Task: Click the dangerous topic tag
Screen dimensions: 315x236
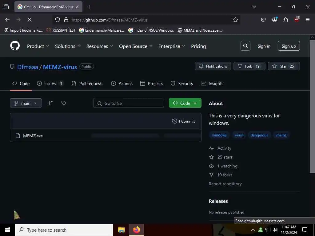Action: pyautogui.click(x=259, y=135)
